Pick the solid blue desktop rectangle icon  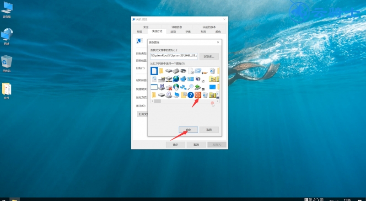click(212, 87)
